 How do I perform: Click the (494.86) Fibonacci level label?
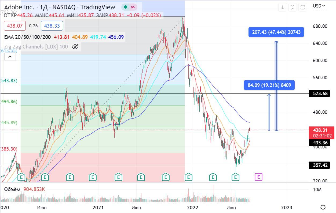[9, 102]
